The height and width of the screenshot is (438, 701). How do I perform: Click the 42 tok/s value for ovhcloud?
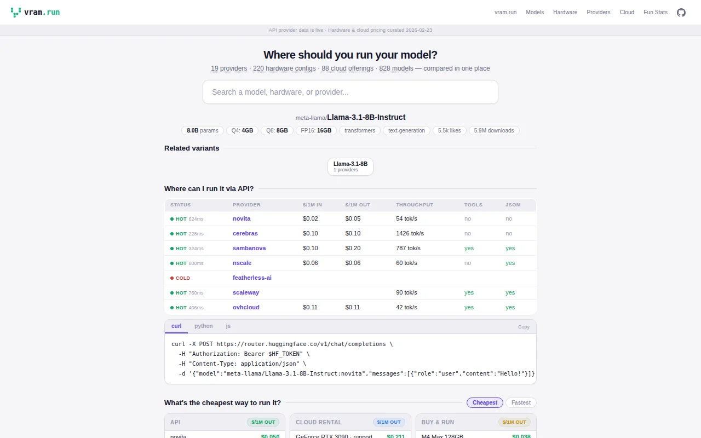tap(406, 307)
